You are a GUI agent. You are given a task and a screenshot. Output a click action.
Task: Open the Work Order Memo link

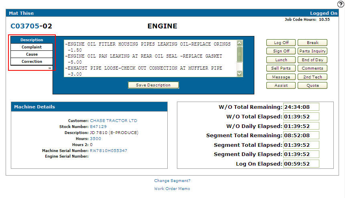(172, 189)
